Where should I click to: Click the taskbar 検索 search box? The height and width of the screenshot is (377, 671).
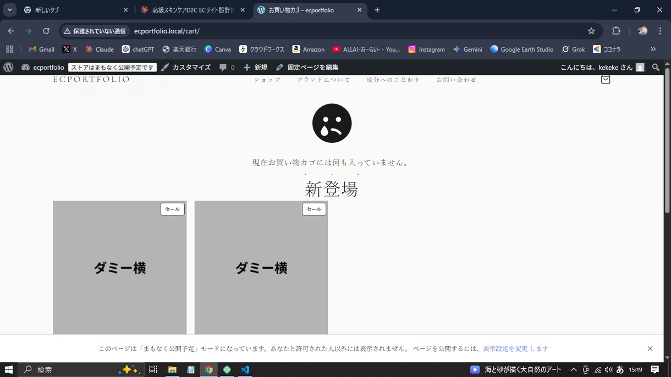pos(81,369)
